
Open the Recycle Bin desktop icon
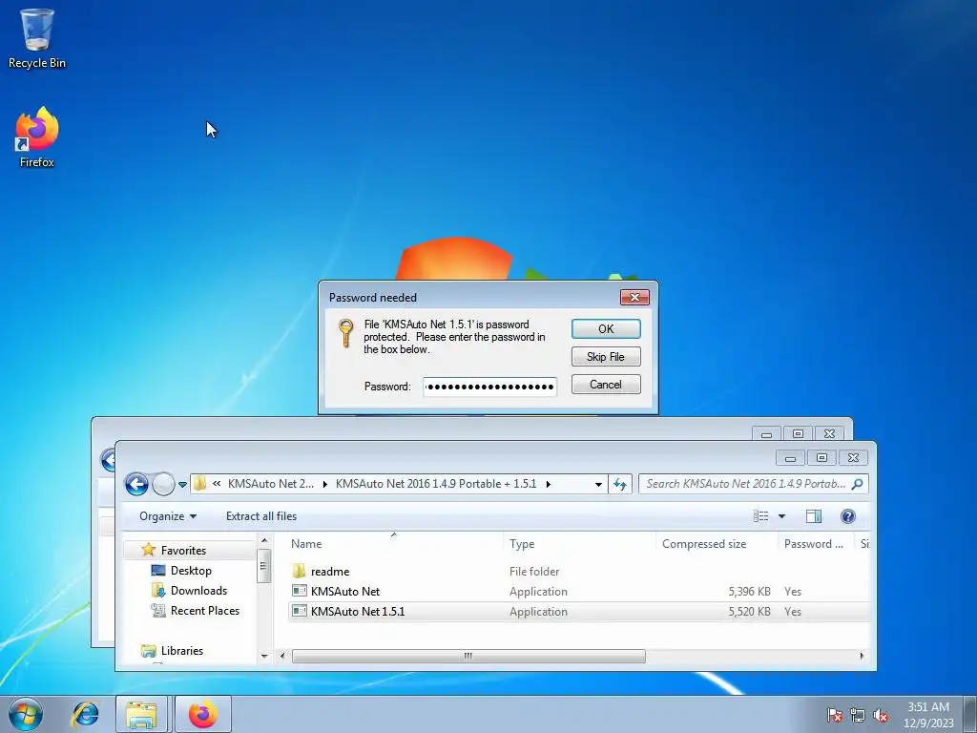37,37
